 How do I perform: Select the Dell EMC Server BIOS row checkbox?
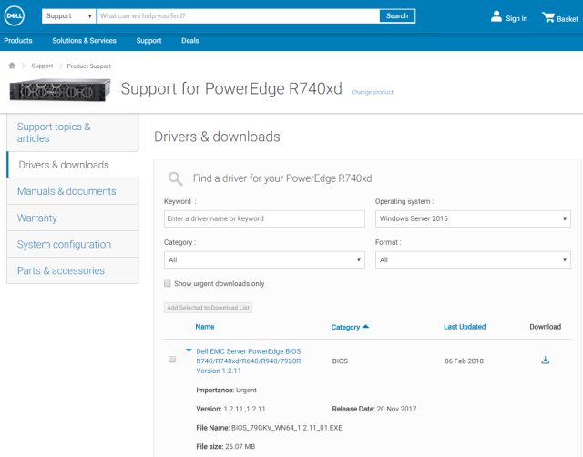click(172, 360)
